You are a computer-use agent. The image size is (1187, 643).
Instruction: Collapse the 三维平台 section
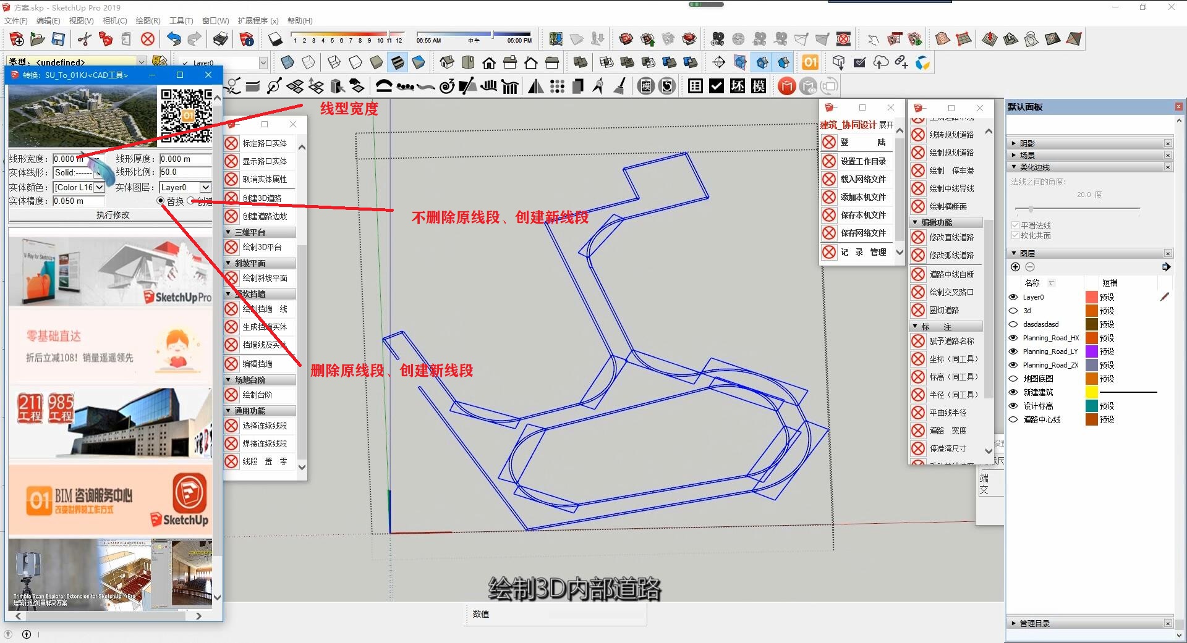point(260,232)
